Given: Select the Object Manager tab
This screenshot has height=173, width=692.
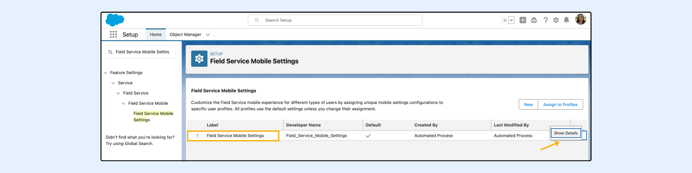Looking at the screenshot, I should [x=185, y=35].
